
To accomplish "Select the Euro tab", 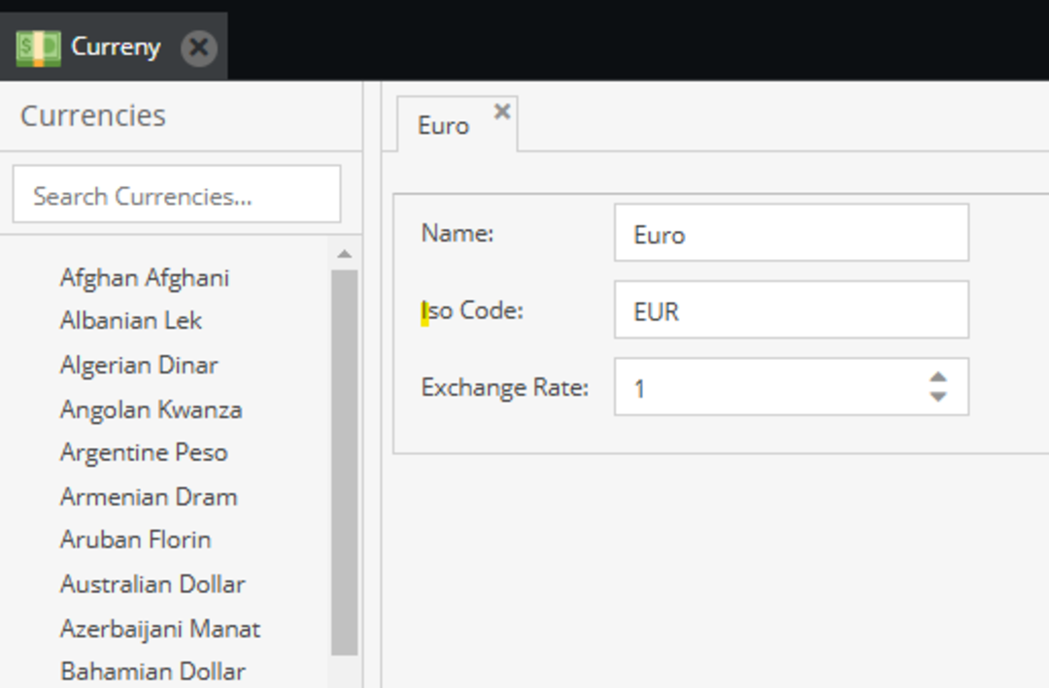I will coord(457,124).
